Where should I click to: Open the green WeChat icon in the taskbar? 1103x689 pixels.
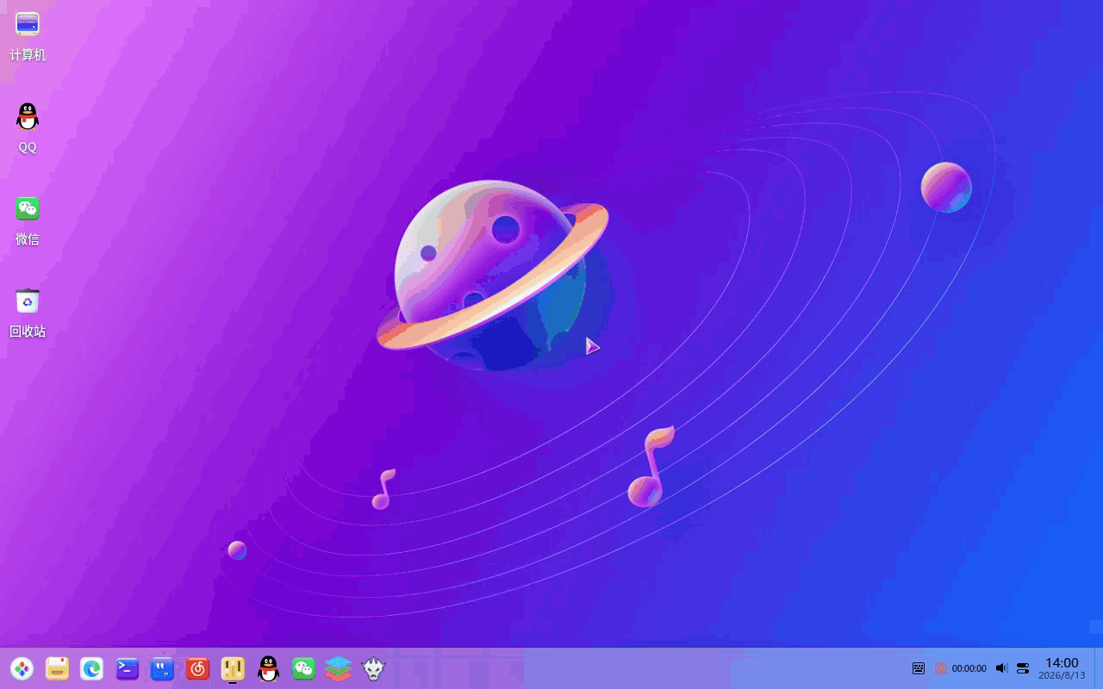(x=303, y=668)
